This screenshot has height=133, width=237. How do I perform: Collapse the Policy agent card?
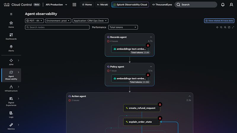151,67
